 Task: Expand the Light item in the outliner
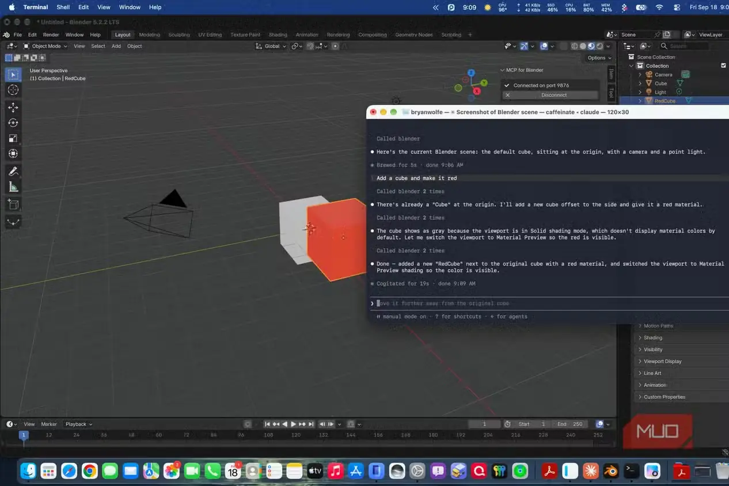click(640, 92)
